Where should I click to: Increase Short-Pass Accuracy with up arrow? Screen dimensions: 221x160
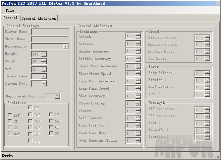(138, 65)
